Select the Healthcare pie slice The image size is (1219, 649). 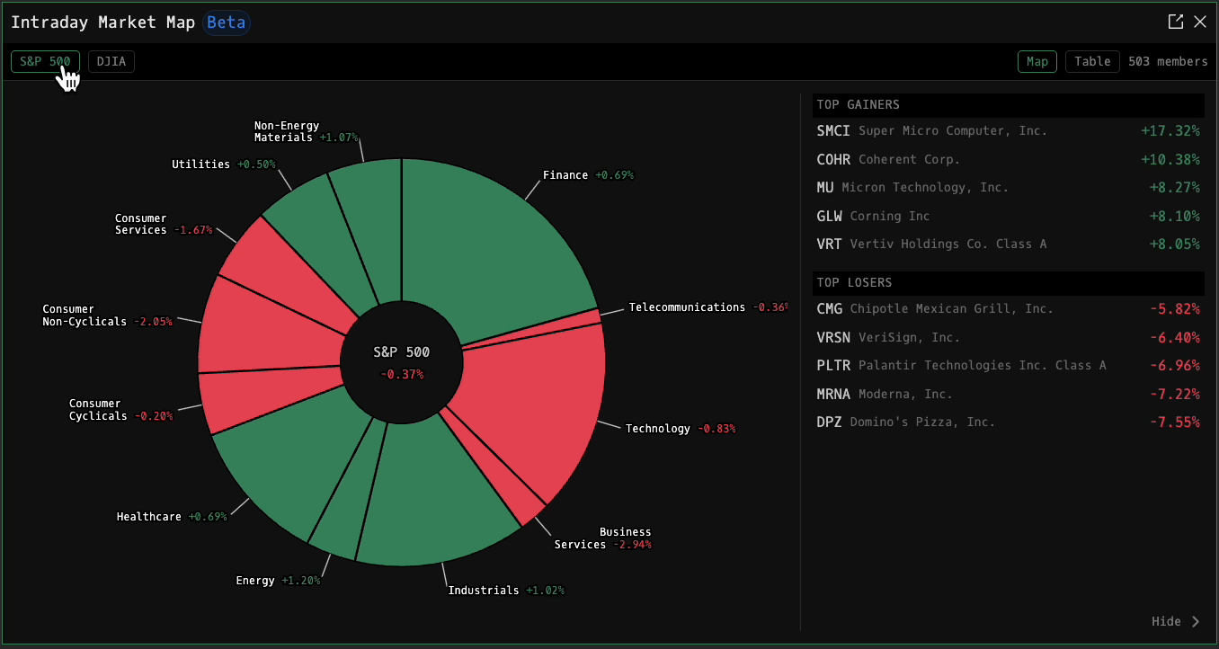click(288, 458)
